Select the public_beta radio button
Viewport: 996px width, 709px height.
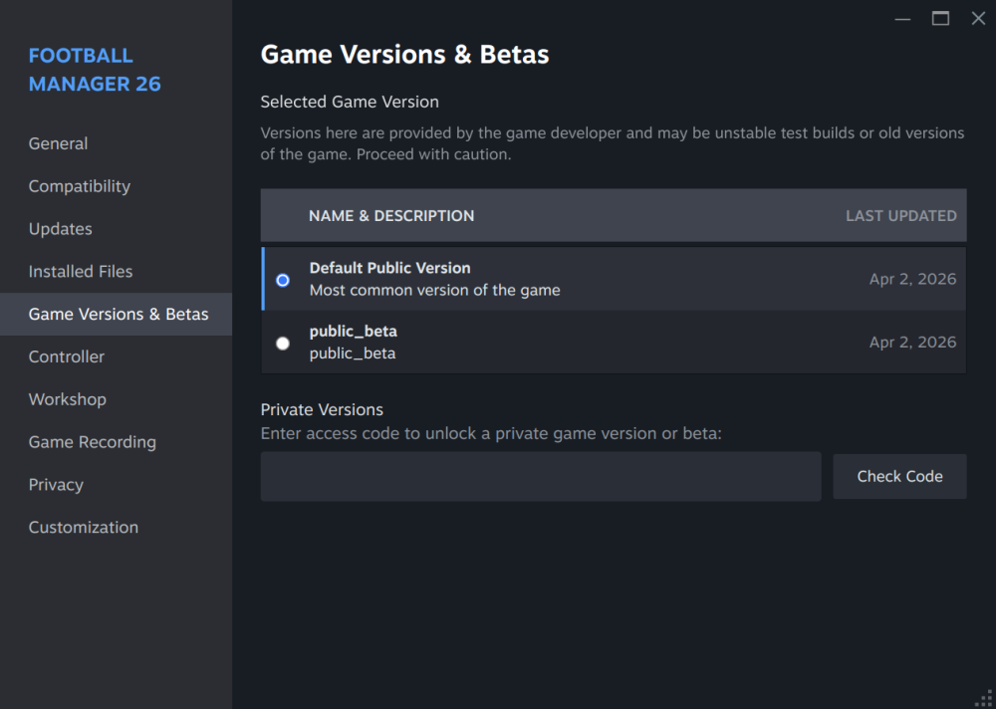tap(283, 344)
